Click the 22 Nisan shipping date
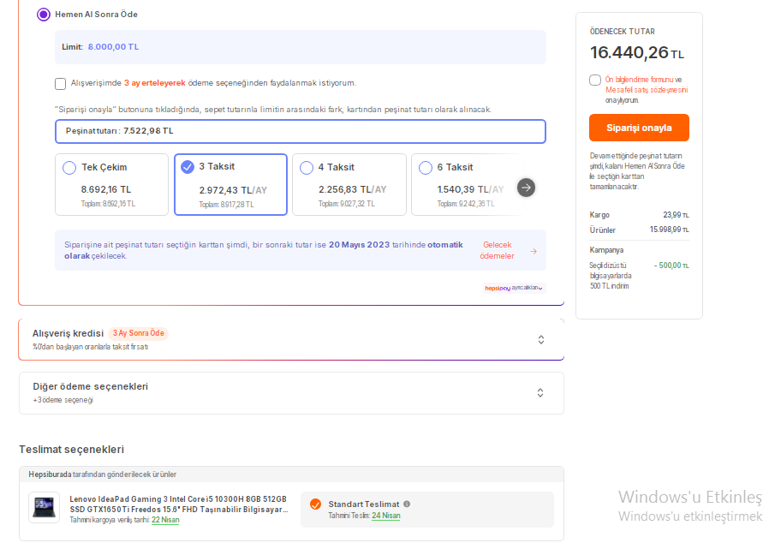Viewport: 763px width, 543px height. pyautogui.click(x=165, y=520)
